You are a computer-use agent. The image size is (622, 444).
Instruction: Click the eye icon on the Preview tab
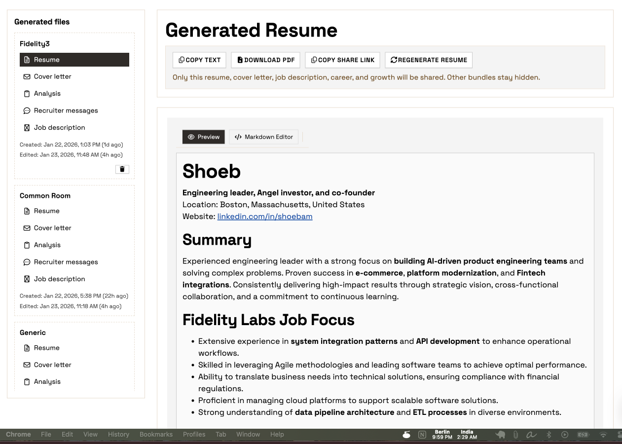190,137
